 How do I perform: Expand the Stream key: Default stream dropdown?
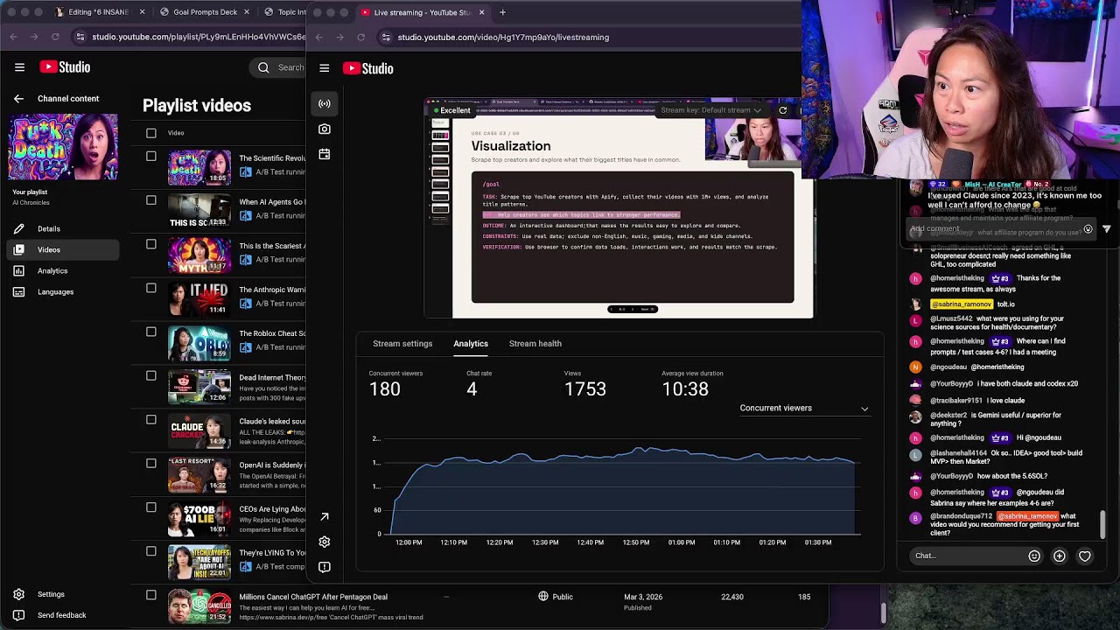pos(711,110)
